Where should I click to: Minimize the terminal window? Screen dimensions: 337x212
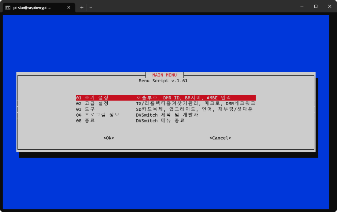click(302, 7)
